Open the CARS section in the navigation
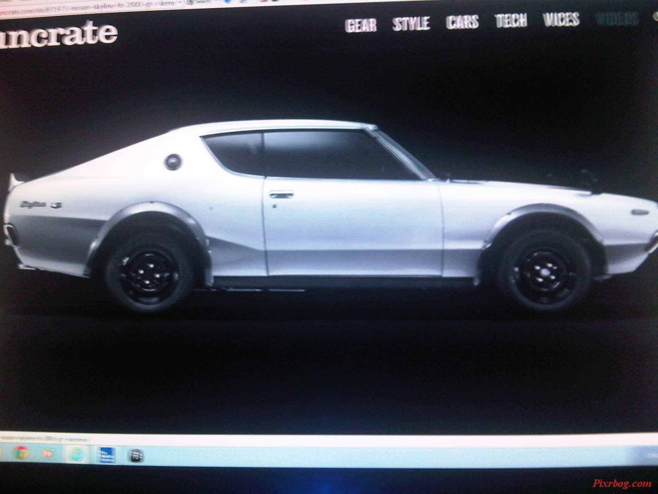 pyautogui.click(x=462, y=22)
